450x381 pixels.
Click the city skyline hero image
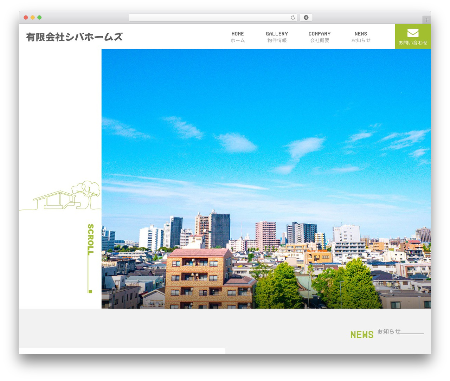click(x=266, y=179)
